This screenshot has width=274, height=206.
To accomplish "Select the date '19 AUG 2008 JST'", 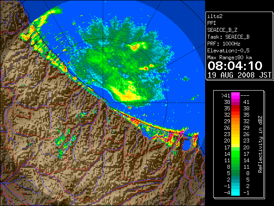I will [239, 75].
